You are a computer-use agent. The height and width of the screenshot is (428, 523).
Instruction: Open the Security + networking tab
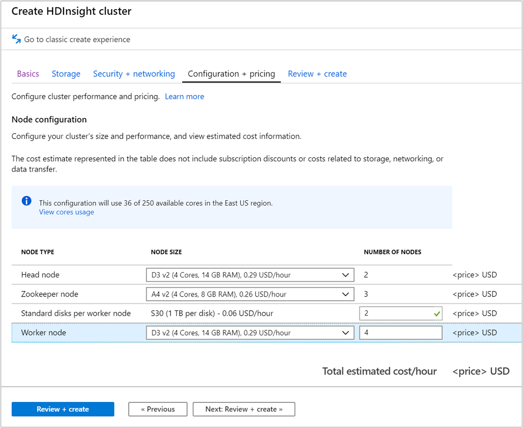[x=134, y=74]
